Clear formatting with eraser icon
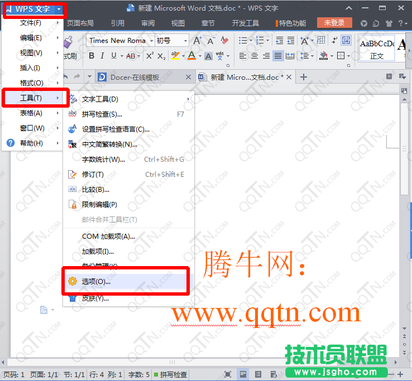 tap(224, 40)
